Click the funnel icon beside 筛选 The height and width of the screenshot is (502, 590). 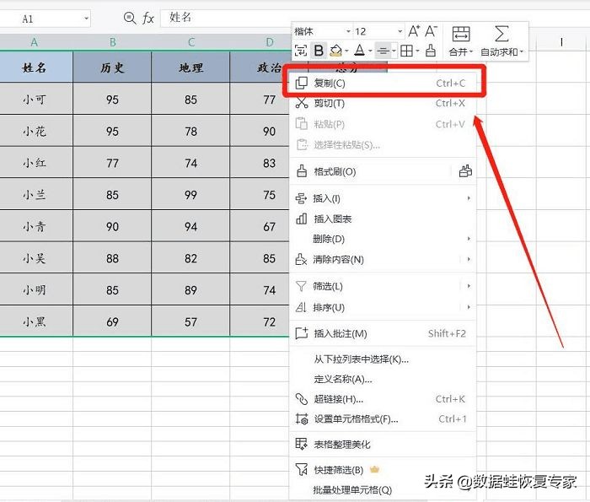coord(301,286)
